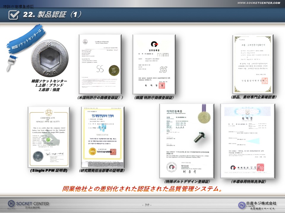Screen dimensions: 285x213
Task: Click the checkmark icon beside the slide title
Action: coord(14,14)
